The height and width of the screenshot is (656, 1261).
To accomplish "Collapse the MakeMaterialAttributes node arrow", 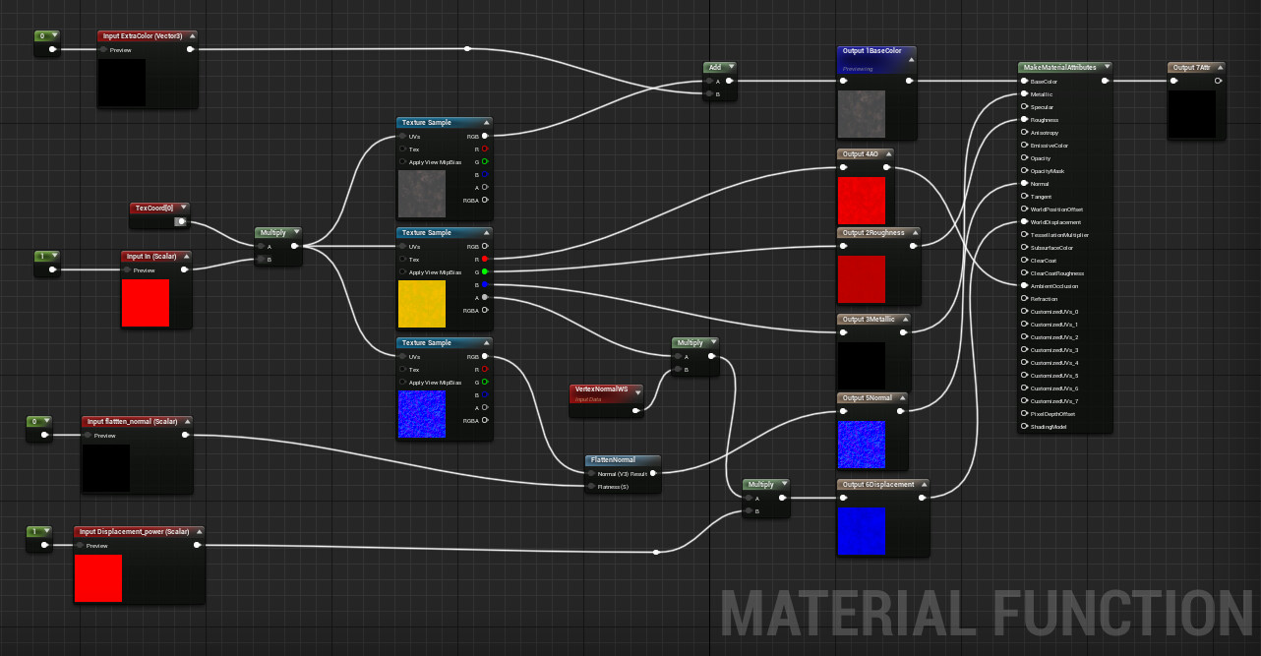I will point(1107,67).
